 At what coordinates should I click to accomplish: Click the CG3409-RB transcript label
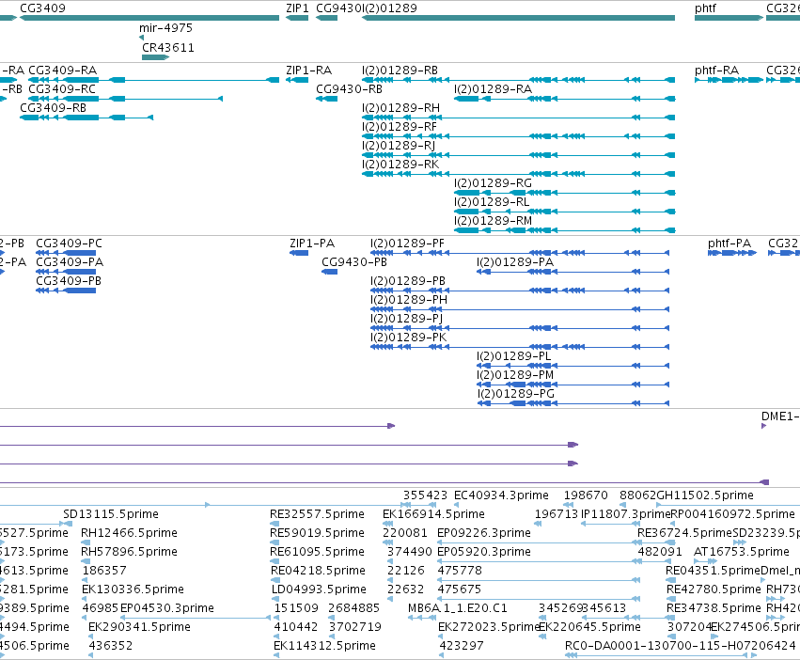click(53, 108)
